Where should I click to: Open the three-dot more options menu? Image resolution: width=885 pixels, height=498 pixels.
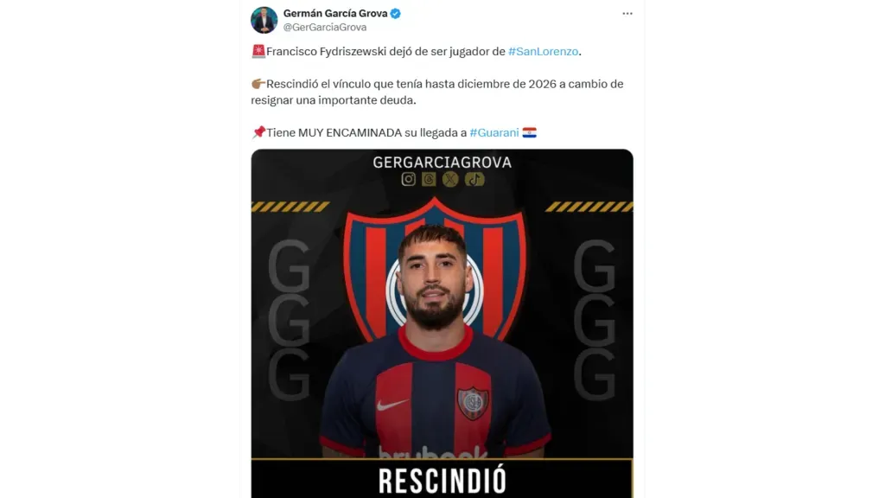(627, 14)
